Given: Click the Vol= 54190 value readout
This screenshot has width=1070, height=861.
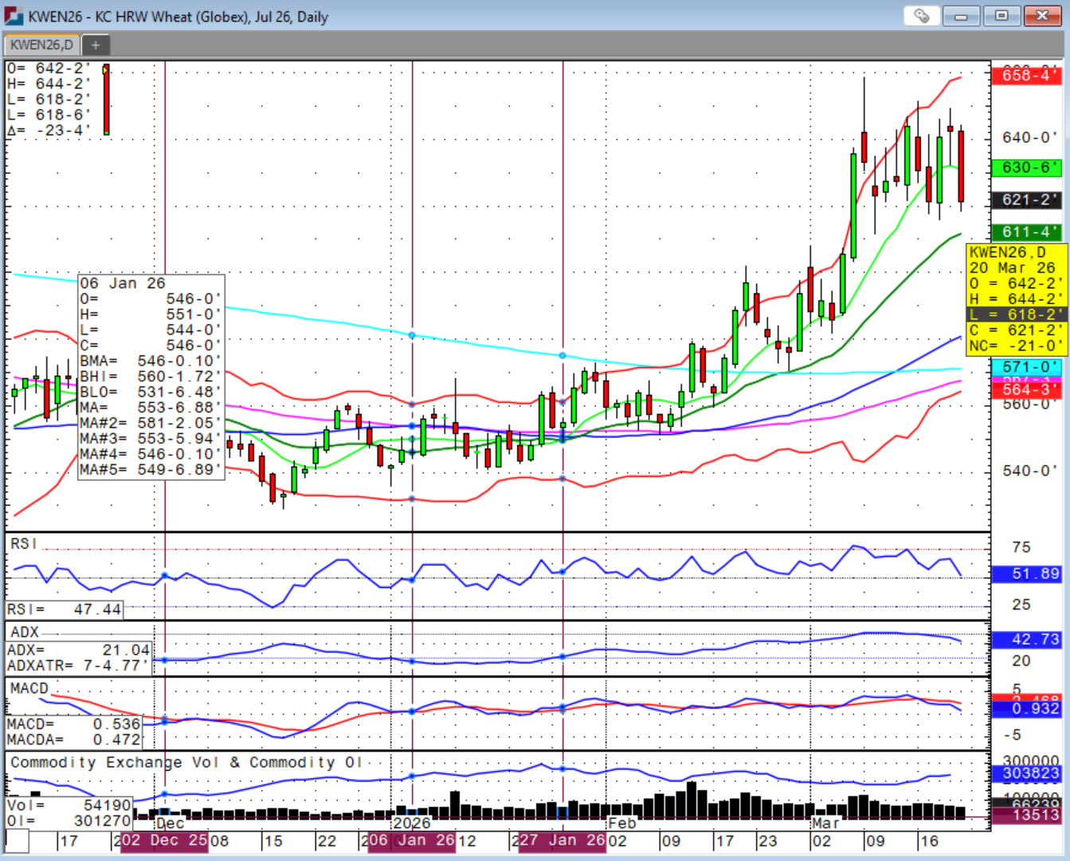Looking at the screenshot, I should pos(69,805).
